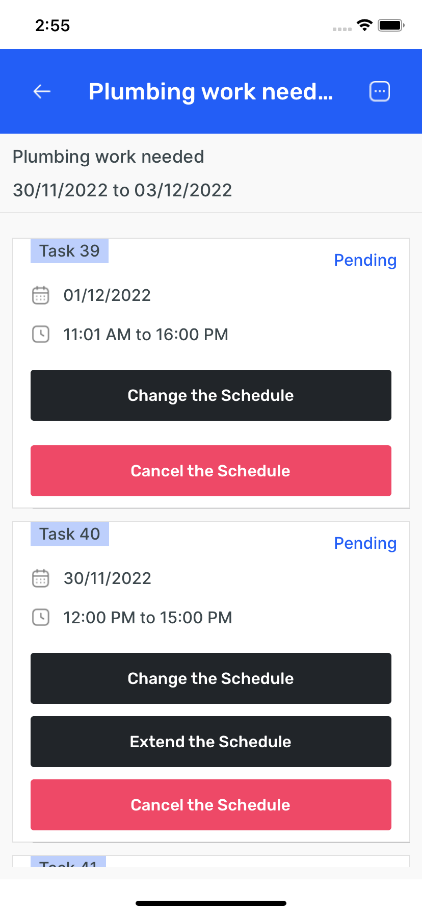Screen dimensions: 422x914
Task: Tap the calendar icon for Task 40
Action: click(41, 578)
